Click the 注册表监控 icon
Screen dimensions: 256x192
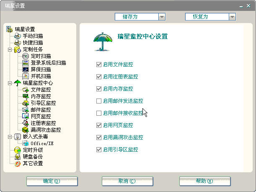[26, 123]
